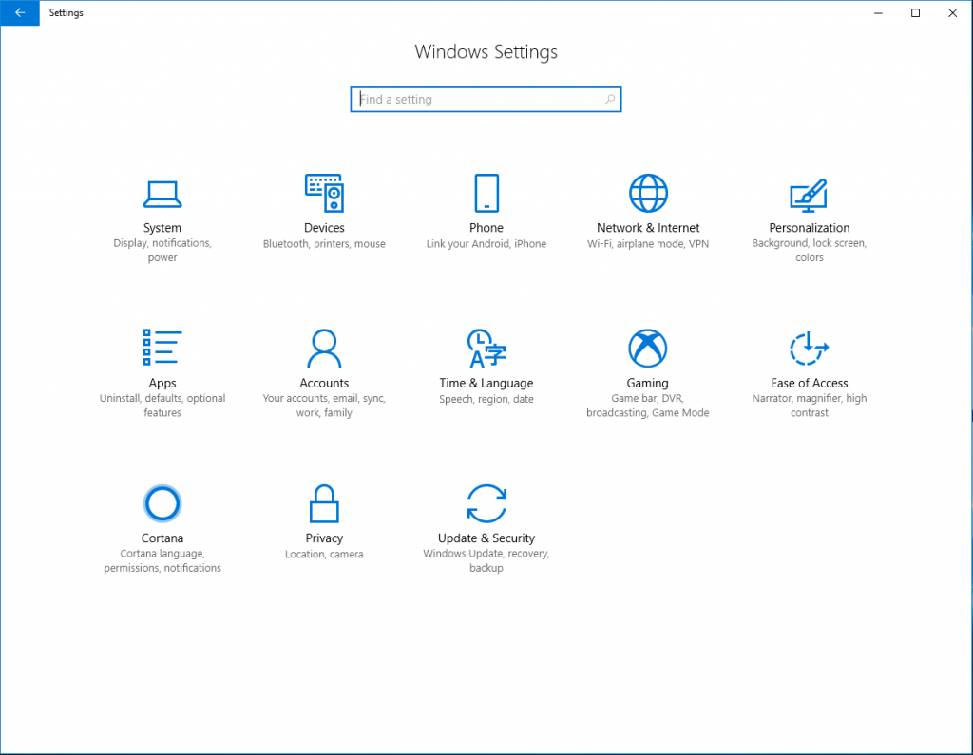973x755 pixels.
Task: Open the Apps list icon
Action: coord(162,348)
